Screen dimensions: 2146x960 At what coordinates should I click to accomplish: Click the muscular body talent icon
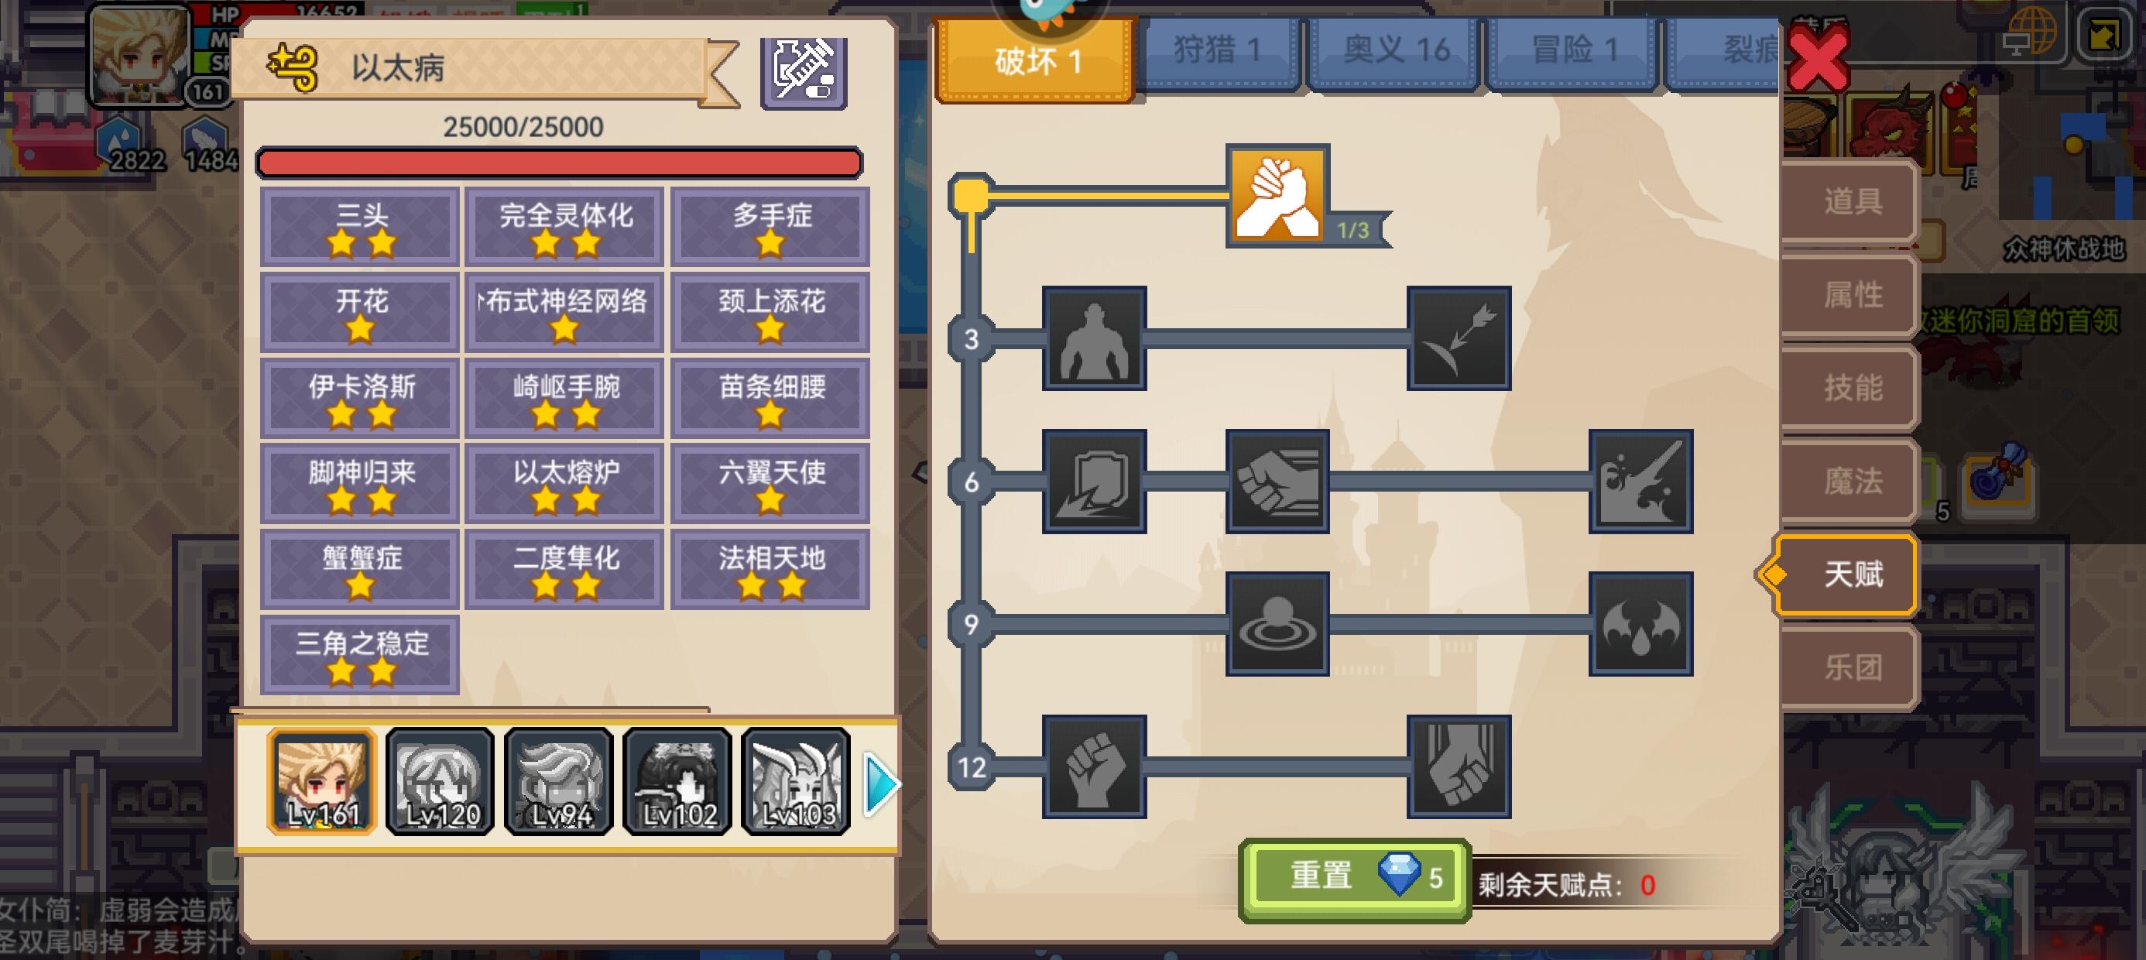pyautogui.click(x=1094, y=338)
